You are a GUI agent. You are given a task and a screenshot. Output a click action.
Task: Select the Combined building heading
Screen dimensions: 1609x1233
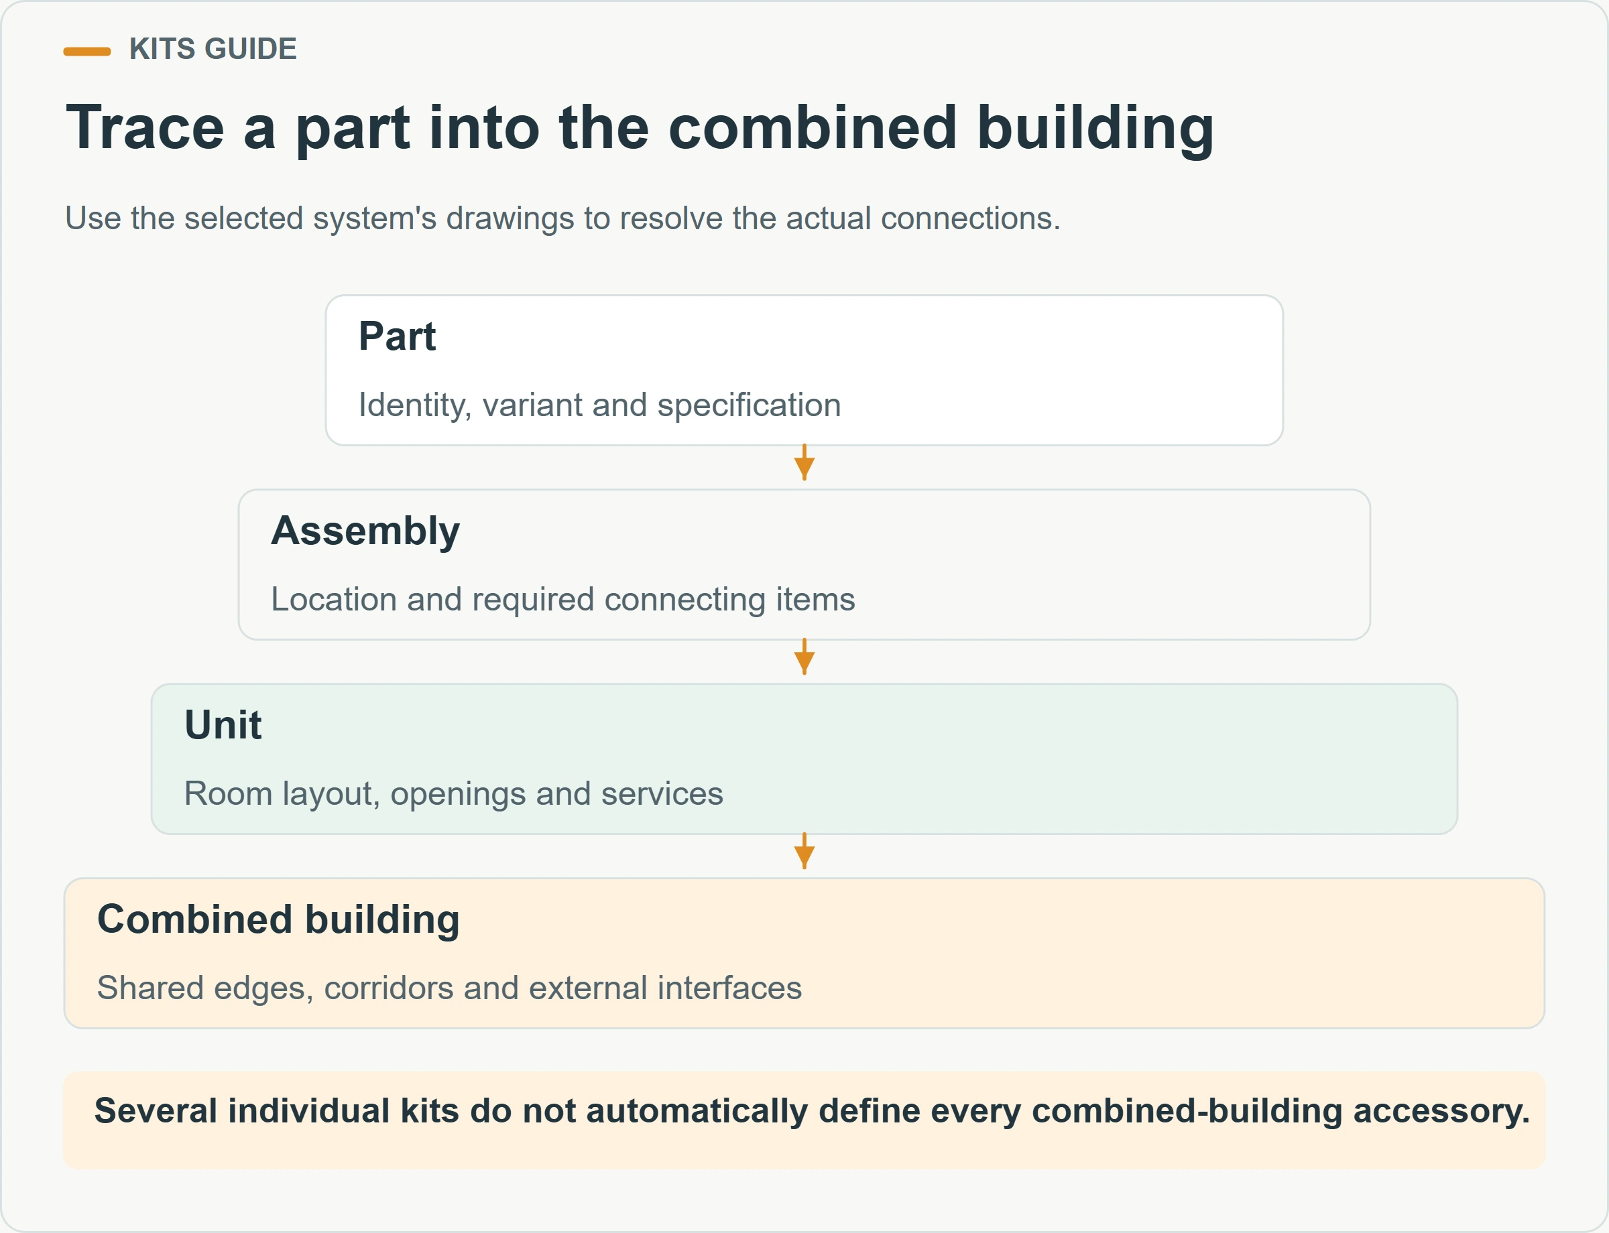[x=278, y=919]
